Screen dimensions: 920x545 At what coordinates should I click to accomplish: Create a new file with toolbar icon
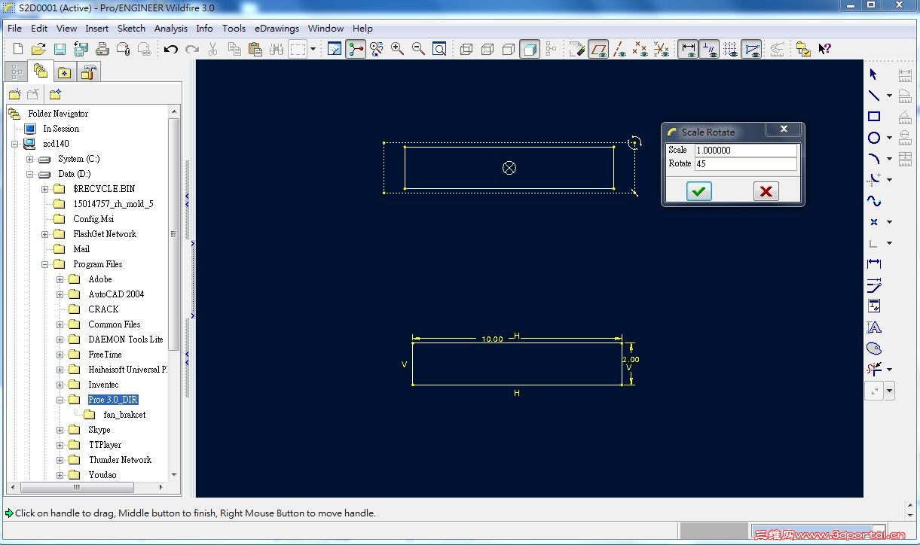point(18,50)
